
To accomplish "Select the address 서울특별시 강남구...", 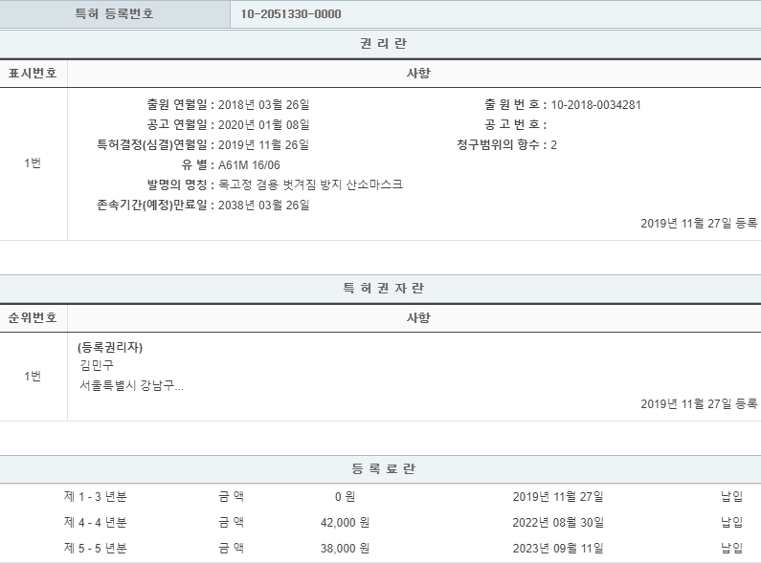I will tap(131, 385).
